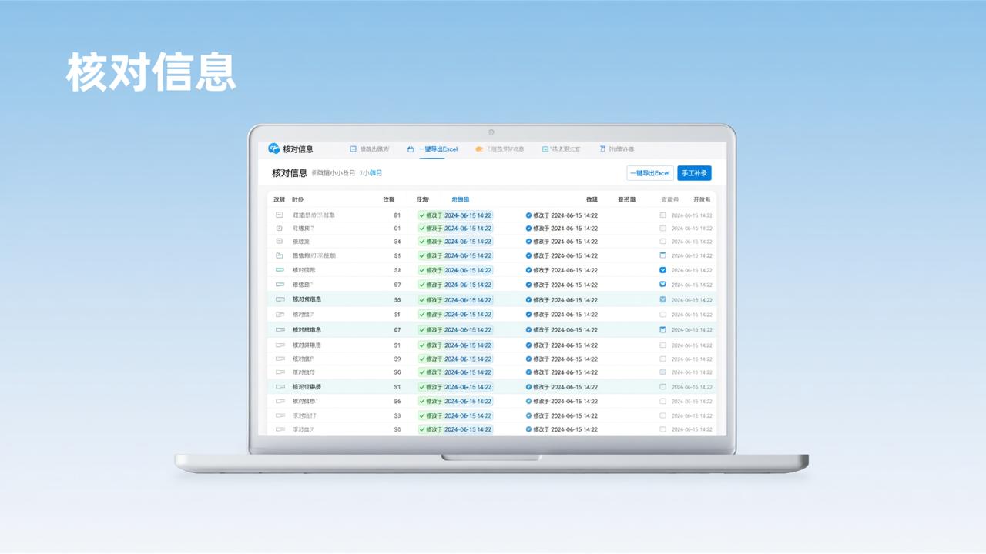Click the blue verified badge in row 34
Image resolution: width=986 pixels, height=554 pixels.
(528, 242)
